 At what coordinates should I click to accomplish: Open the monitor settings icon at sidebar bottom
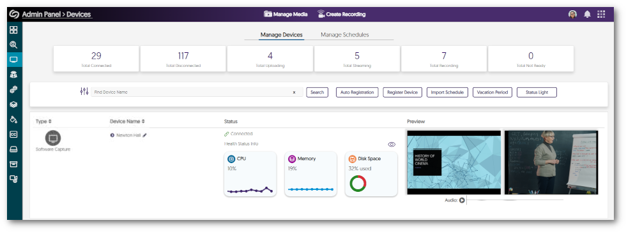pos(13,179)
